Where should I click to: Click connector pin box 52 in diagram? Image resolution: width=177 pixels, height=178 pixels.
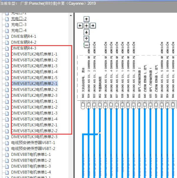100,102
